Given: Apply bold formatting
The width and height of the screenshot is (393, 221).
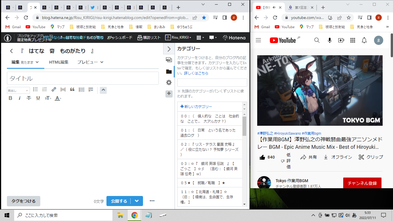Looking at the screenshot, I should 10,98.
